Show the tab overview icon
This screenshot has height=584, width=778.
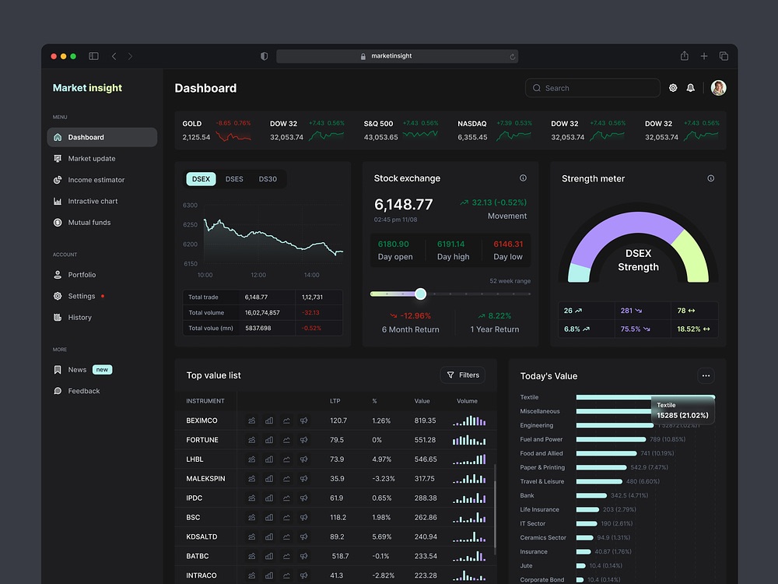point(724,56)
